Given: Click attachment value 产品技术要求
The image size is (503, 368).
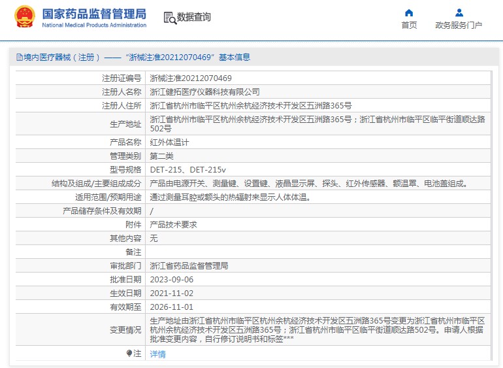Looking at the screenshot, I should tap(173, 225).
